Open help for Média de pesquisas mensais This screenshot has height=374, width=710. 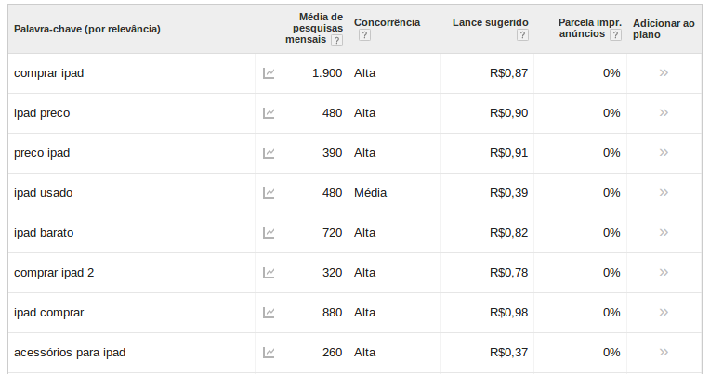(x=336, y=40)
